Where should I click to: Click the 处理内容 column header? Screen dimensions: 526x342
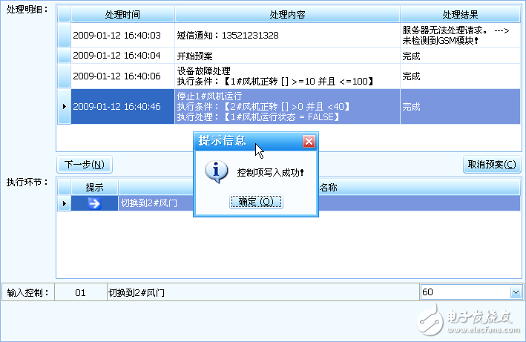(x=287, y=14)
